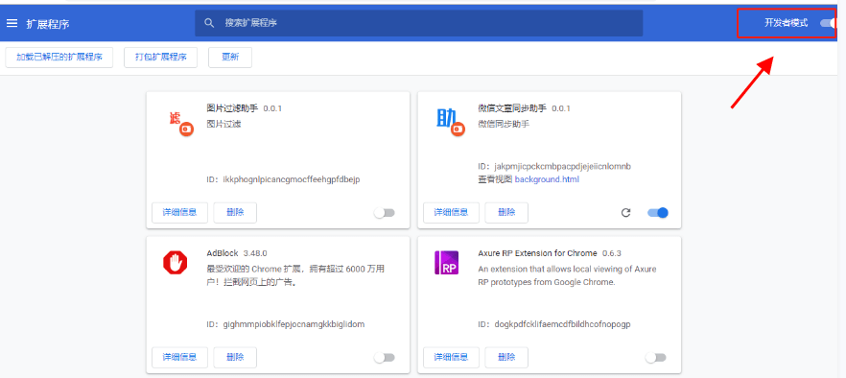The image size is (846, 378).
Task: Remove the 微信文章同步助手 extension
Action: tap(506, 213)
